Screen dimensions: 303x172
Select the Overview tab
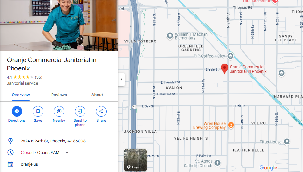click(21, 95)
